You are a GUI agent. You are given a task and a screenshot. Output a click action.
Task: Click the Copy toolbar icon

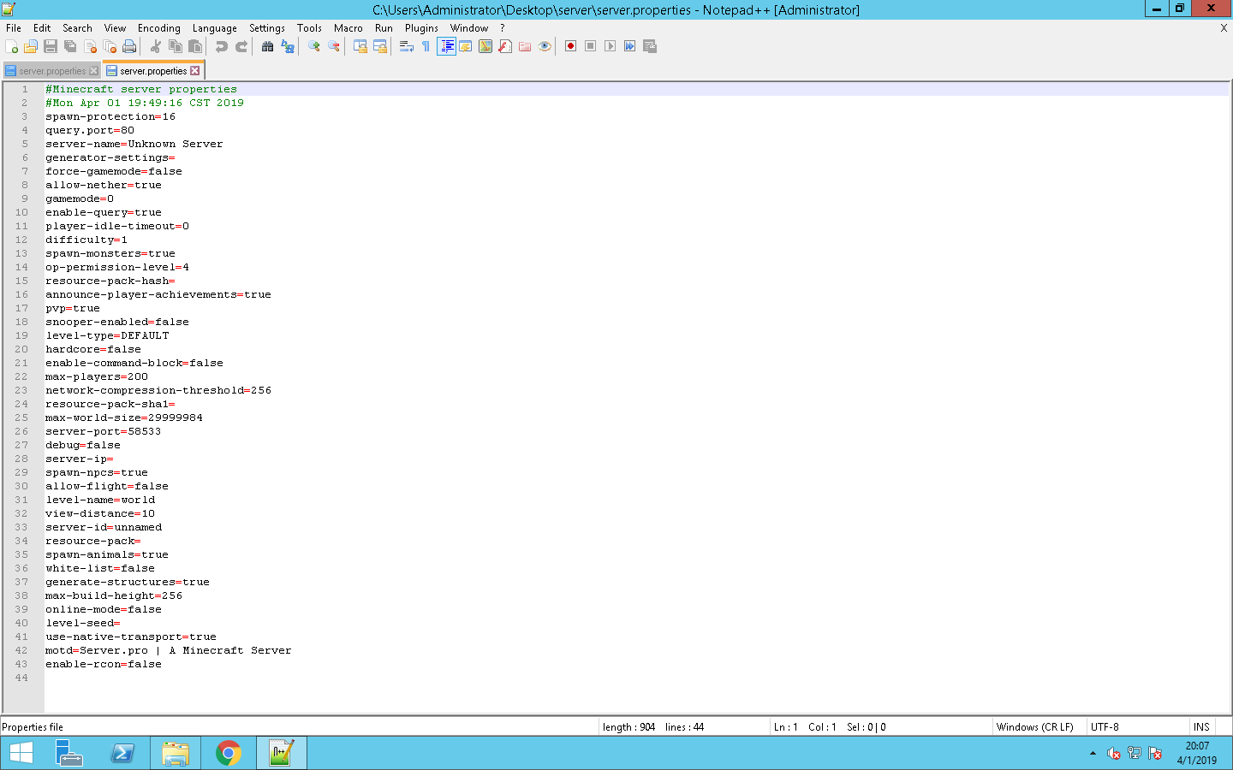click(176, 46)
